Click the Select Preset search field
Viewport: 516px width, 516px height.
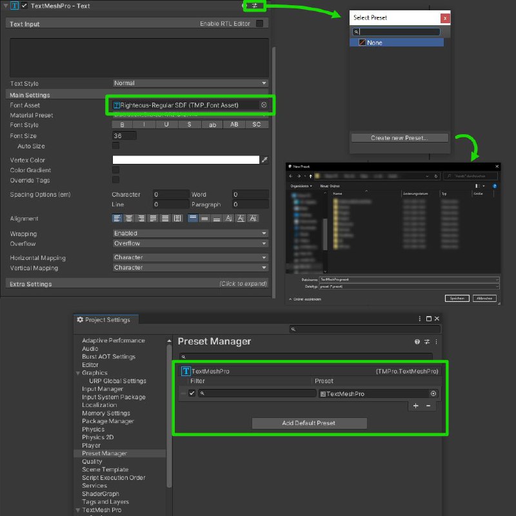[x=396, y=32]
